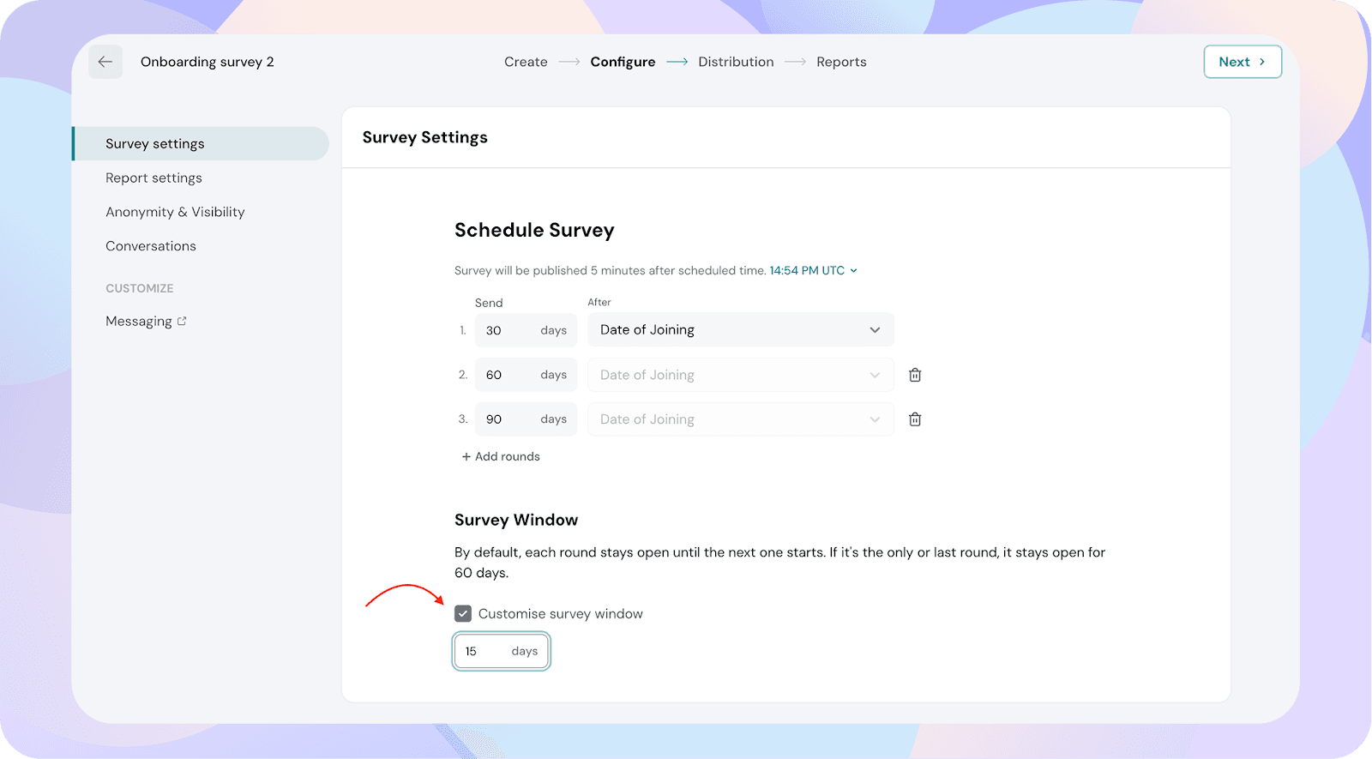Select Survey settings in the sidebar
The width and height of the screenshot is (1372, 759).
pos(155,144)
